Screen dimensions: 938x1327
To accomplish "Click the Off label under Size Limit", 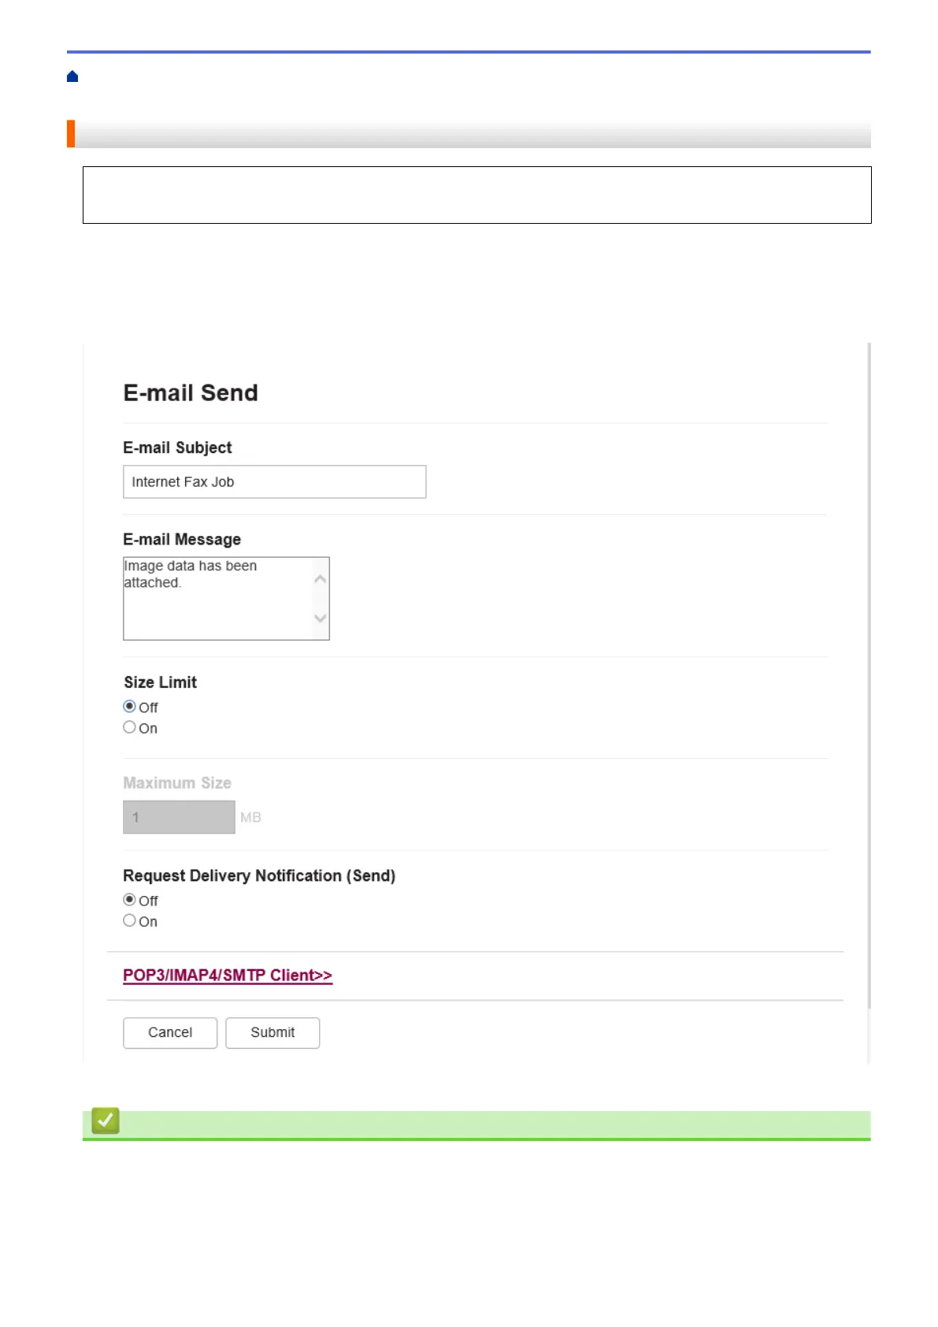I will pos(148,708).
